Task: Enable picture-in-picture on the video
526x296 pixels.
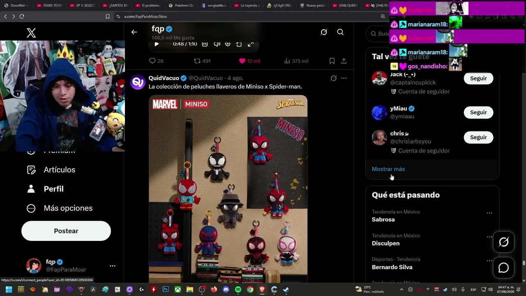Action: [x=239, y=44]
